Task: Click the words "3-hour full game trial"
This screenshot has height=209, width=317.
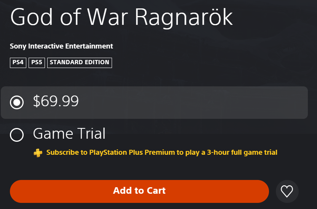Action: (x=242, y=152)
